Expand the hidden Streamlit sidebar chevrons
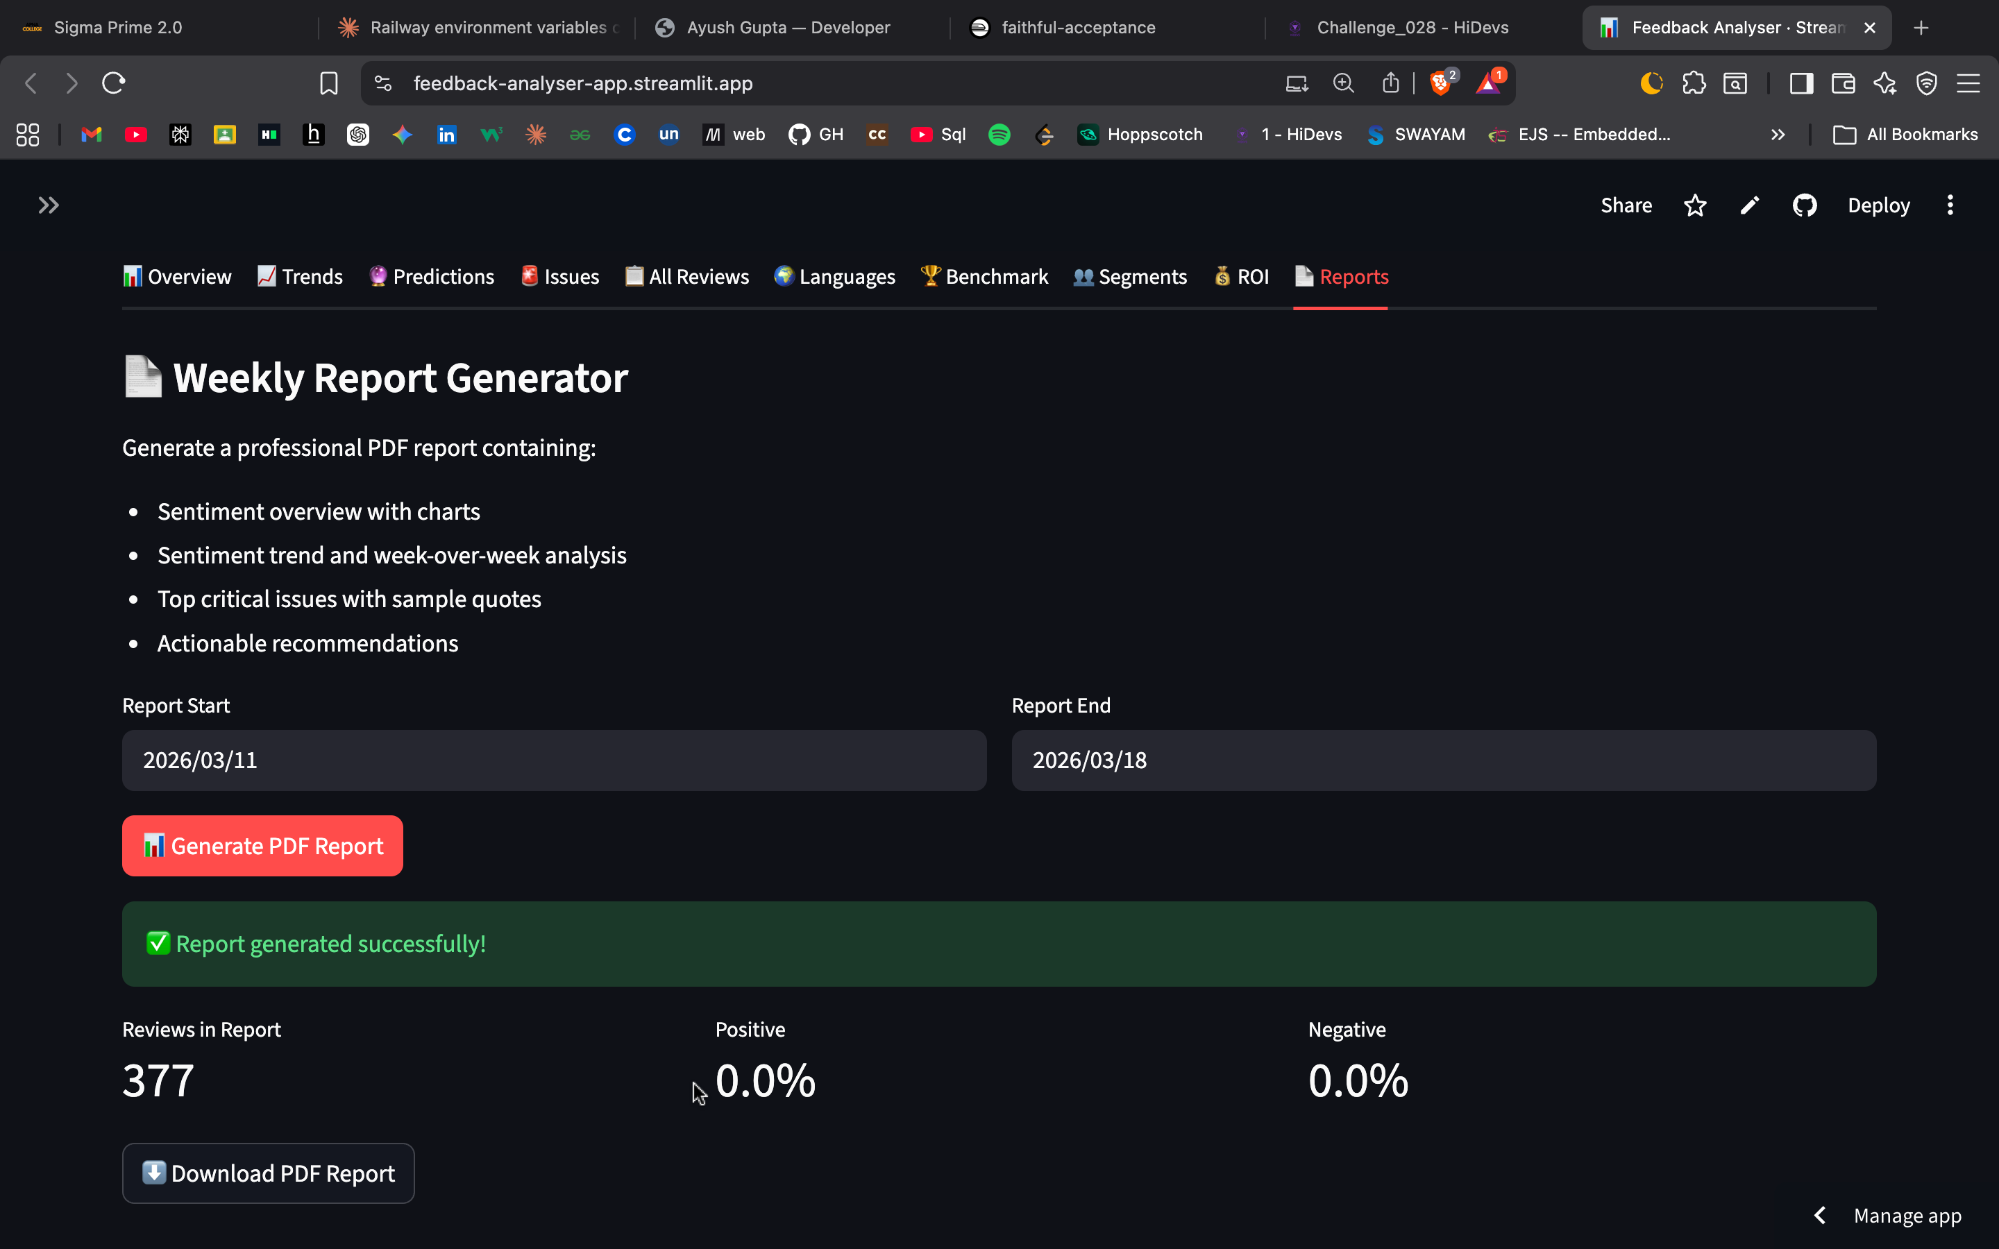Screen dimensions: 1999x1249 pyautogui.click(x=49, y=205)
